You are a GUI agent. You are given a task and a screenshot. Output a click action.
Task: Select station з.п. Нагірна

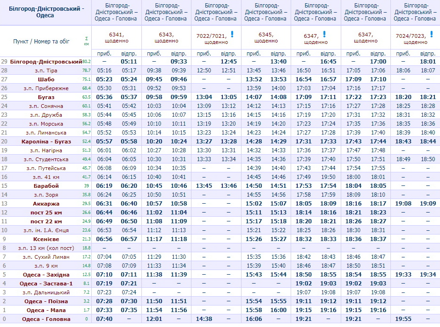46,150
